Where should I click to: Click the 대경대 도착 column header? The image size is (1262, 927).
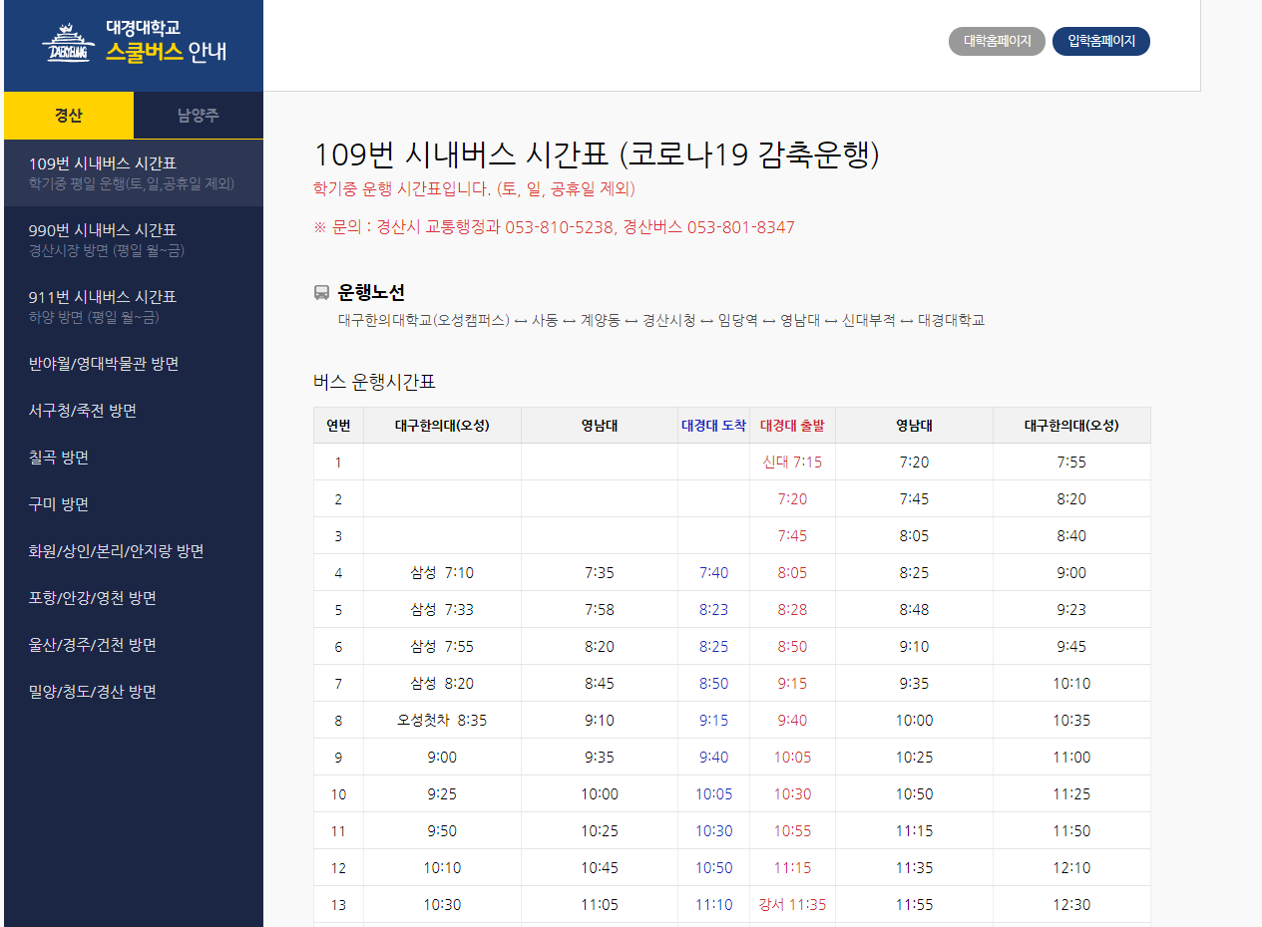click(713, 426)
